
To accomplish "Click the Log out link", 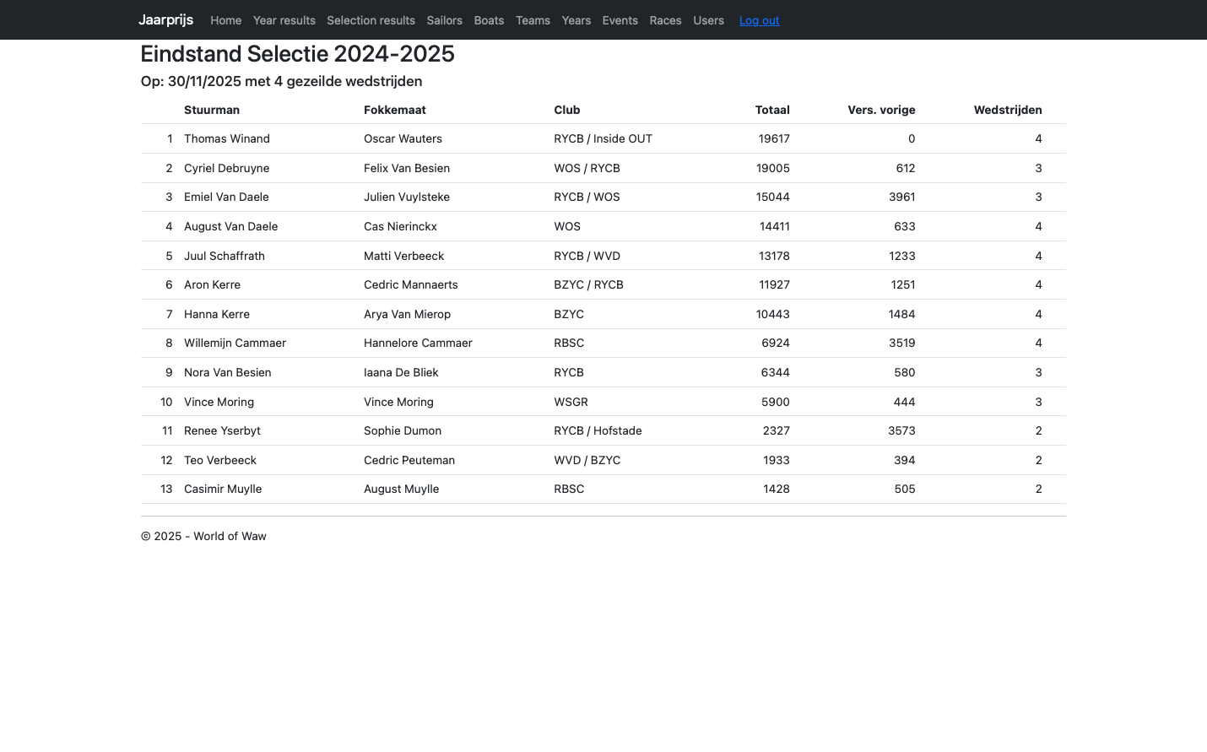I will 759,20.
